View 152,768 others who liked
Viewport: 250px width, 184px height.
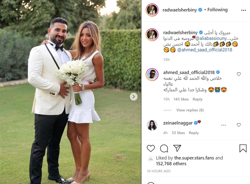[x=171, y=164]
